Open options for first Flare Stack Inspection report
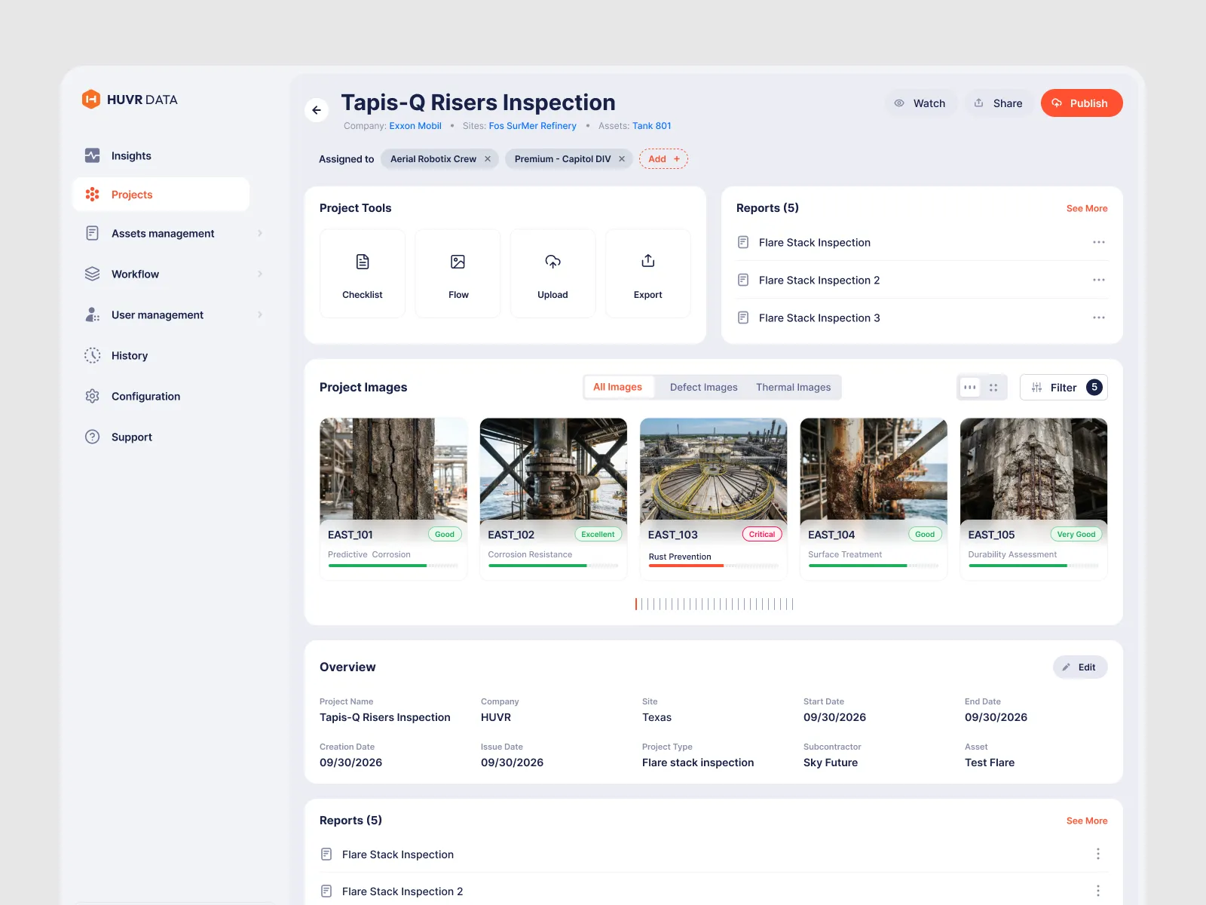 pos(1099,242)
